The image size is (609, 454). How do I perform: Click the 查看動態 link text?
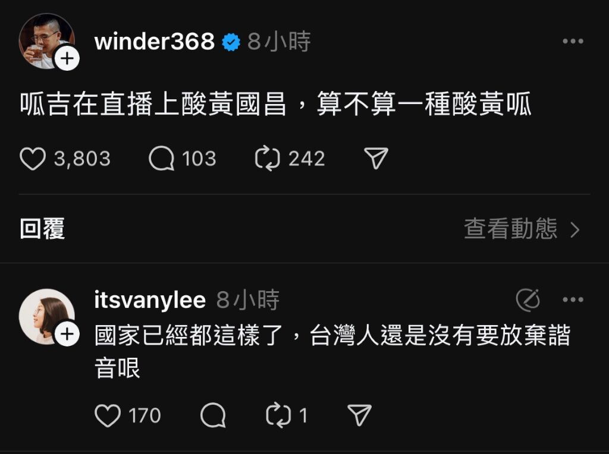point(511,229)
